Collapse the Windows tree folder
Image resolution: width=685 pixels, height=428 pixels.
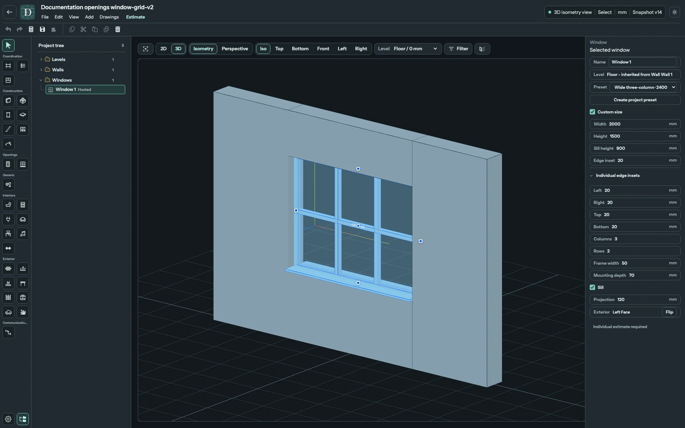pyautogui.click(x=41, y=80)
